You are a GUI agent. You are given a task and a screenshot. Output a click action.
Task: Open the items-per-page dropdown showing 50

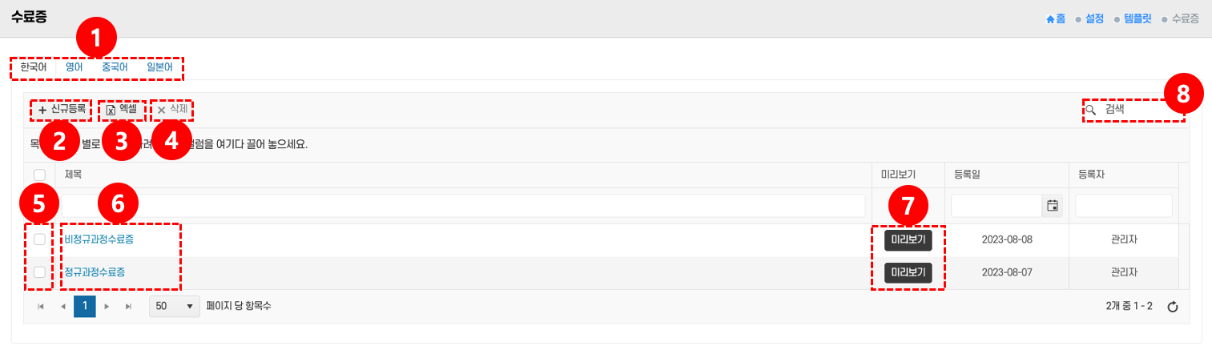point(175,306)
